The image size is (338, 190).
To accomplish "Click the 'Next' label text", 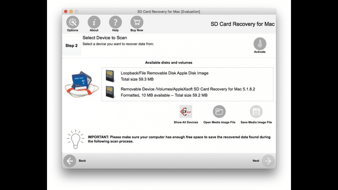I will [256, 161].
